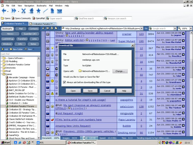Expand the Civilization Fanatics Center folder
This screenshot has height=145, width=193.
click(x=1, y=64)
